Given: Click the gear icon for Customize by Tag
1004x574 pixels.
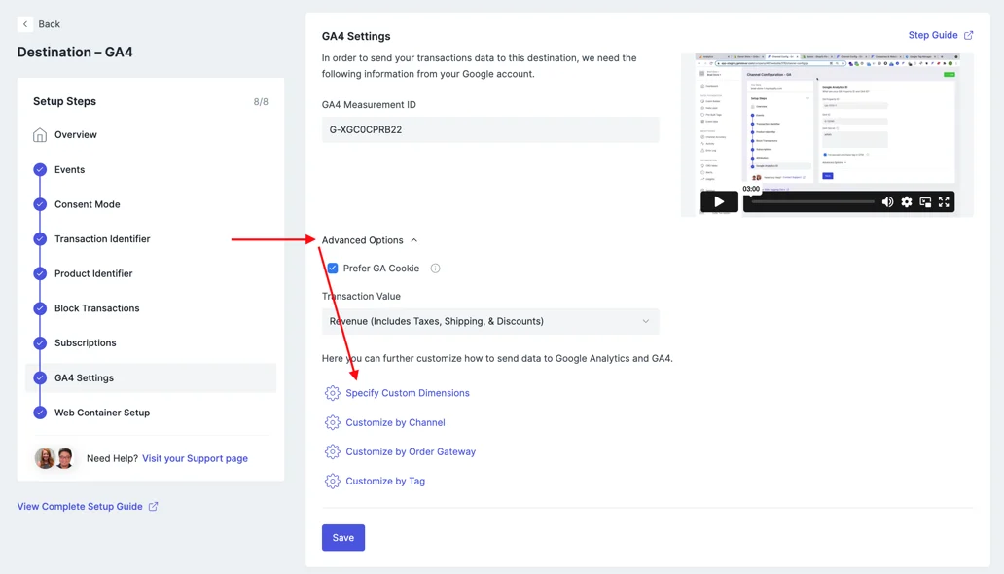Looking at the screenshot, I should (x=332, y=482).
